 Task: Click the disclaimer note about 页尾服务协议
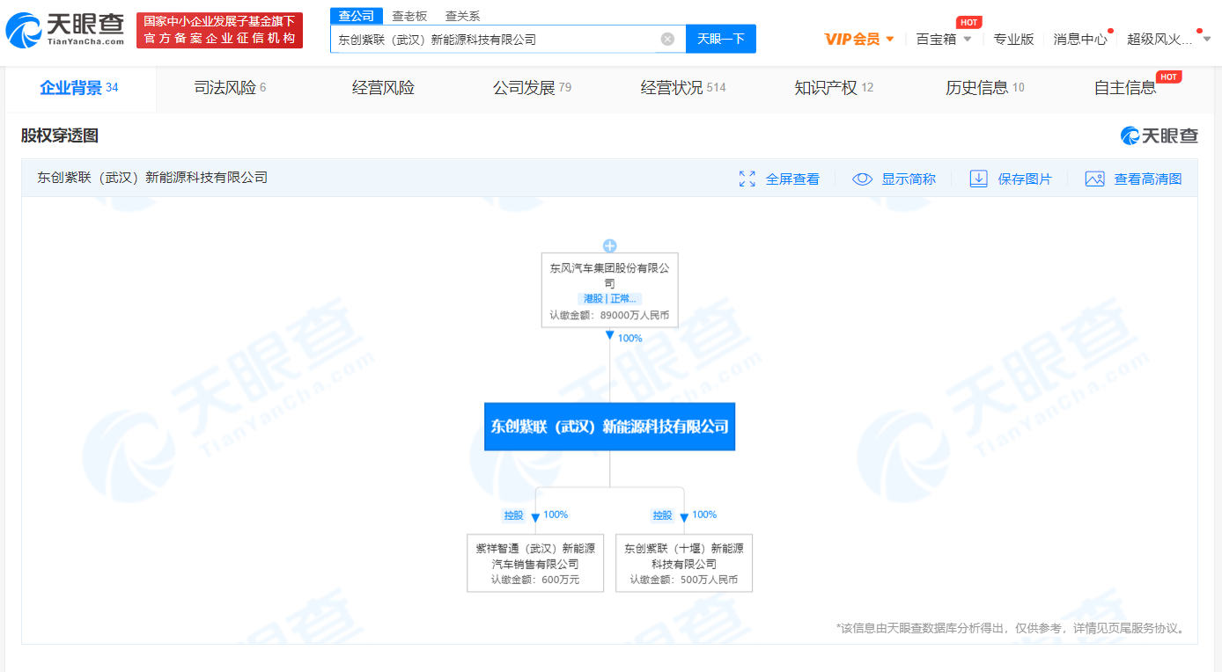(x=1011, y=628)
